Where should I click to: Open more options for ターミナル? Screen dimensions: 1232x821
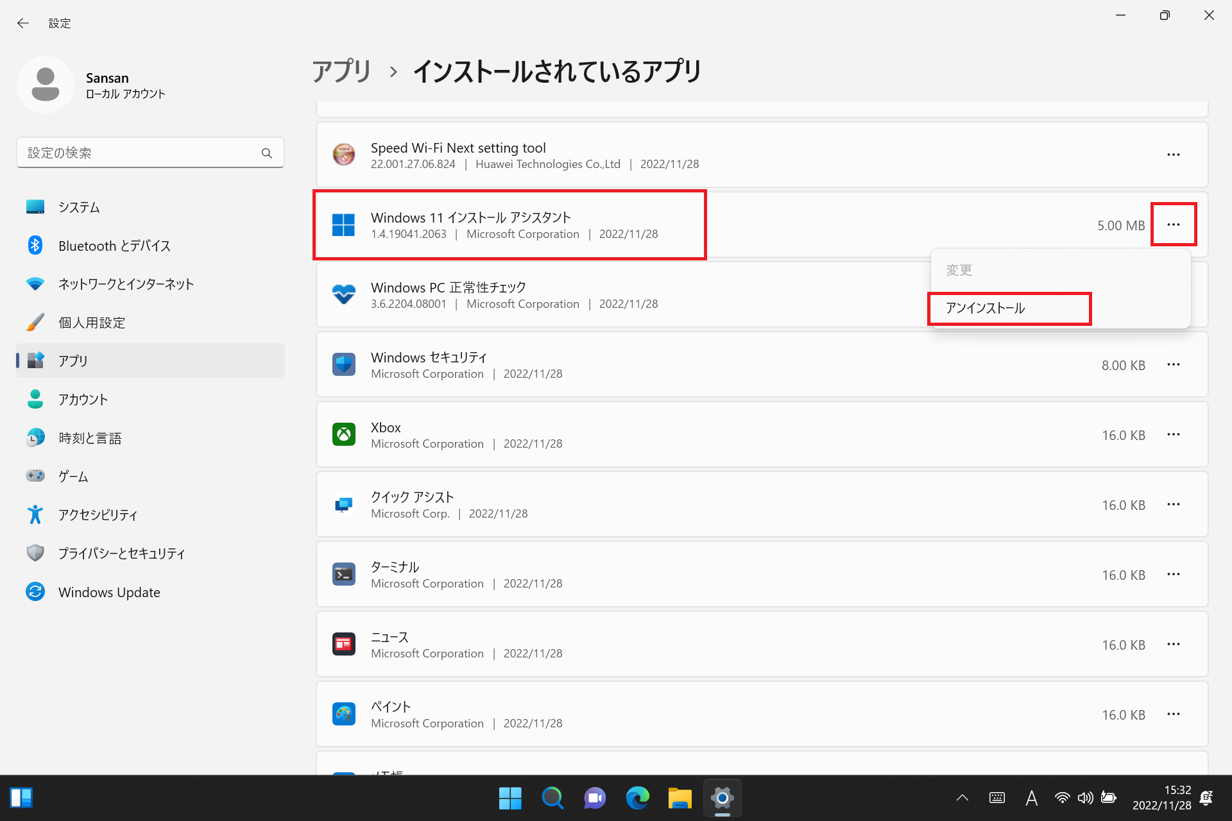point(1174,574)
